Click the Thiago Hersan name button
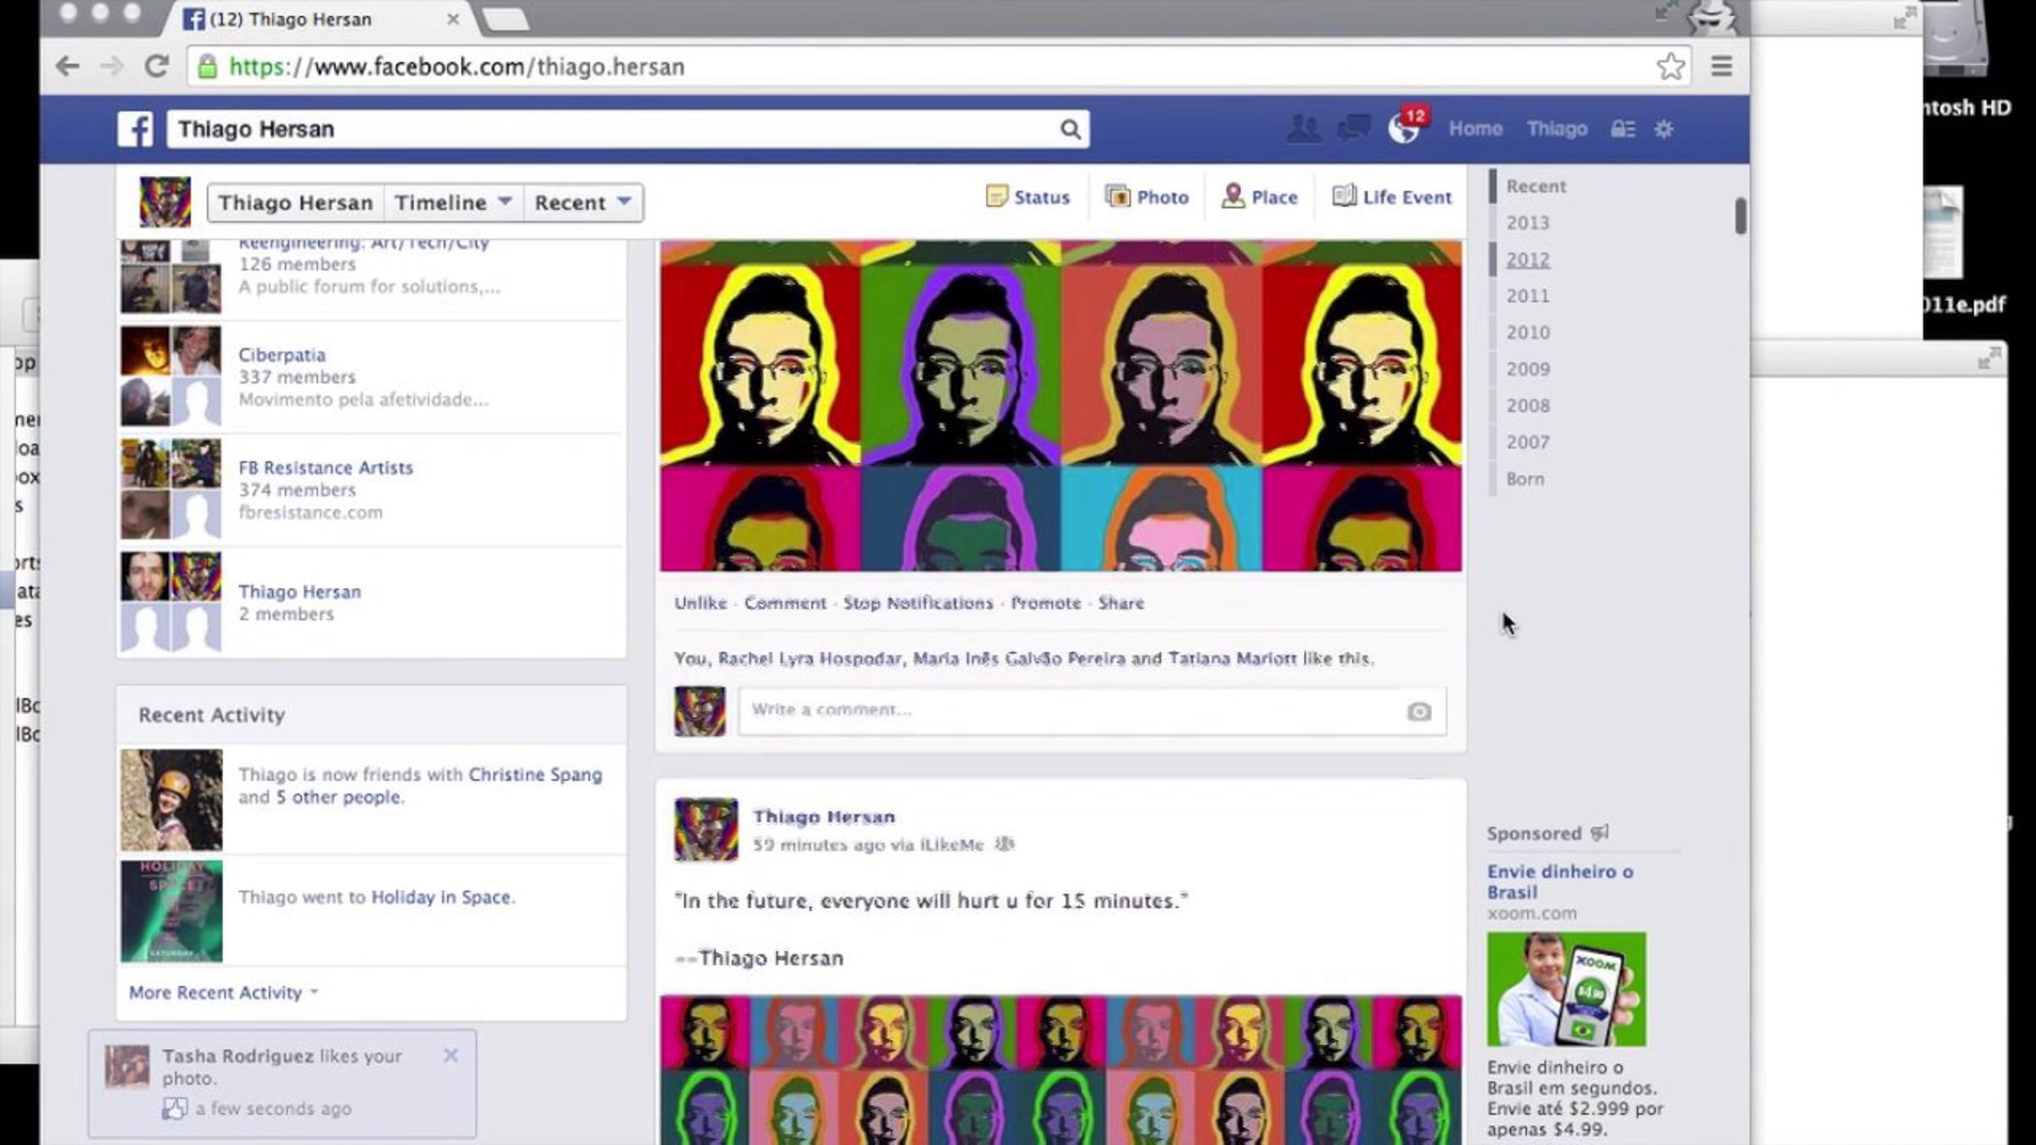The image size is (2036, 1145). click(296, 203)
